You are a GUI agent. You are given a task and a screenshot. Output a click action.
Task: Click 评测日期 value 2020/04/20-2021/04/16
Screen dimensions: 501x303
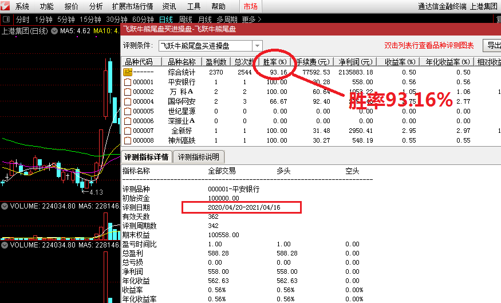(244, 207)
